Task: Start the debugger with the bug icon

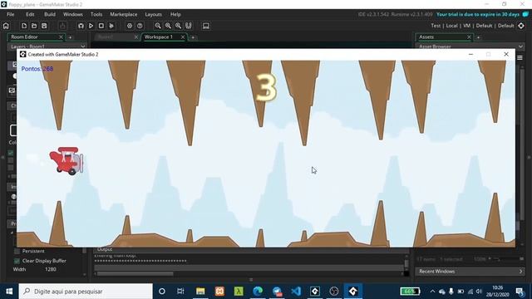Action: click(x=81, y=26)
